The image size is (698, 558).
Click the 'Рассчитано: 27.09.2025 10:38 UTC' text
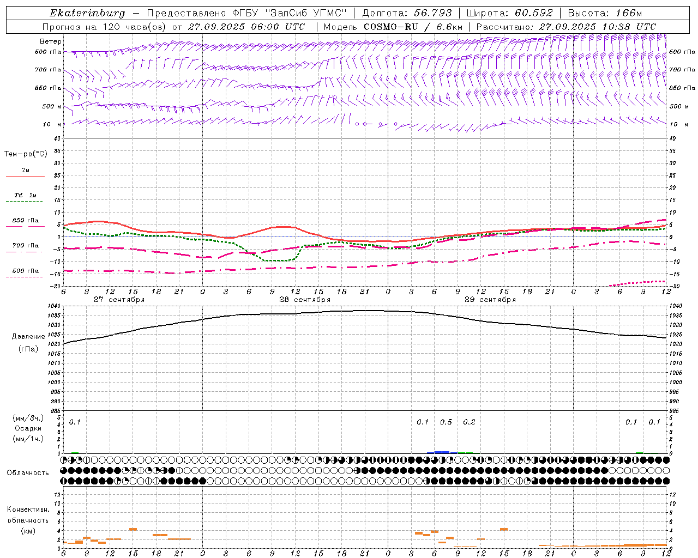[566, 27]
